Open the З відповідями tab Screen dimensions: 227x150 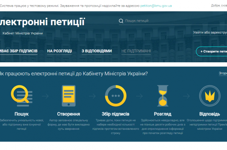pos(97,51)
